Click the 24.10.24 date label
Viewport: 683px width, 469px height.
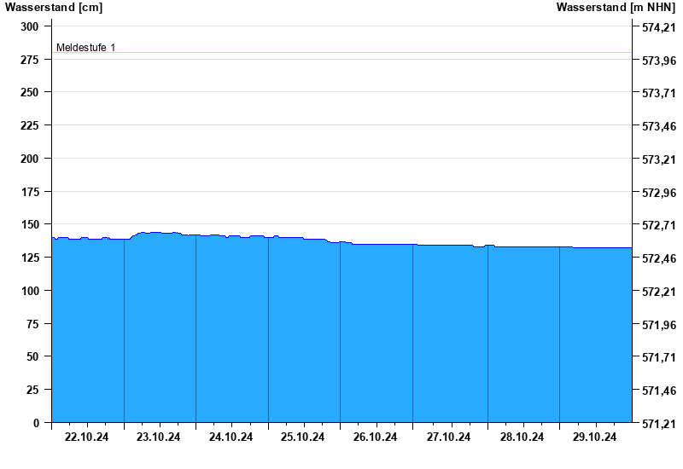coord(231,437)
